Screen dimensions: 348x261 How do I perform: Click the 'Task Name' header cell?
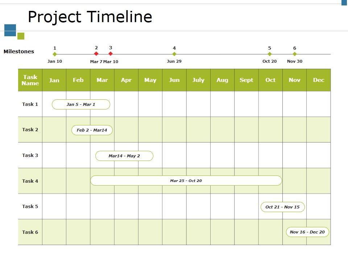point(30,80)
